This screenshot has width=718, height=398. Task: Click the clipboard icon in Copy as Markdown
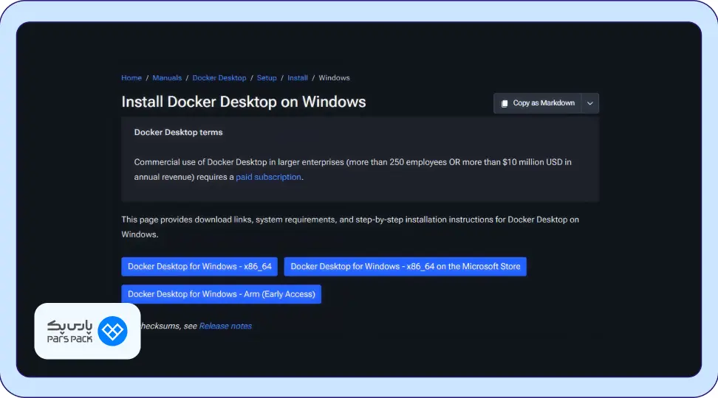coord(505,104)
